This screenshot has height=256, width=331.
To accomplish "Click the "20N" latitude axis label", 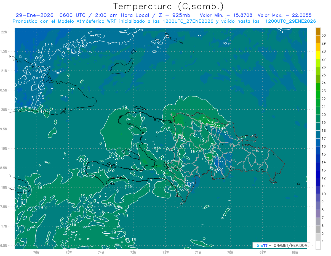I will 4,110.
